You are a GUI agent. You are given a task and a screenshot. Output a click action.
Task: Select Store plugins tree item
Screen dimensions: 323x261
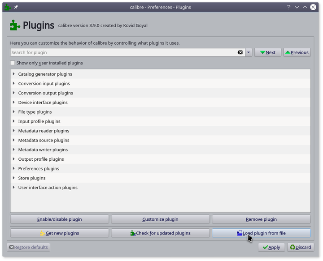click(32, 178)
